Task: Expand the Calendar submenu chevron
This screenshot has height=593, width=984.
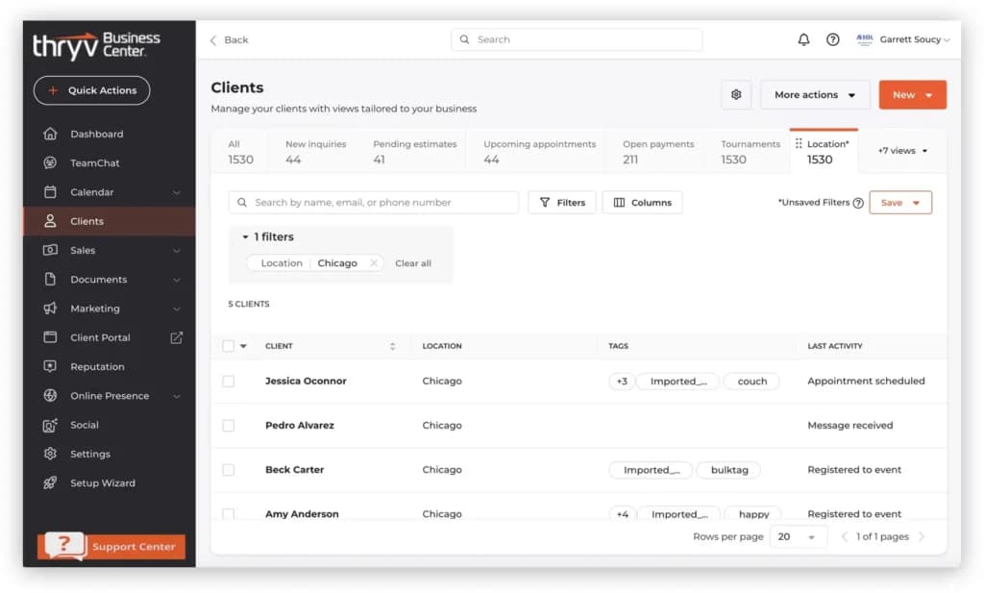Action: pyautogui.click(x=177, y=192)
